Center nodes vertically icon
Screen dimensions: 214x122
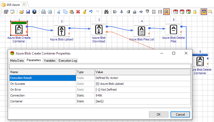[141, 12]
